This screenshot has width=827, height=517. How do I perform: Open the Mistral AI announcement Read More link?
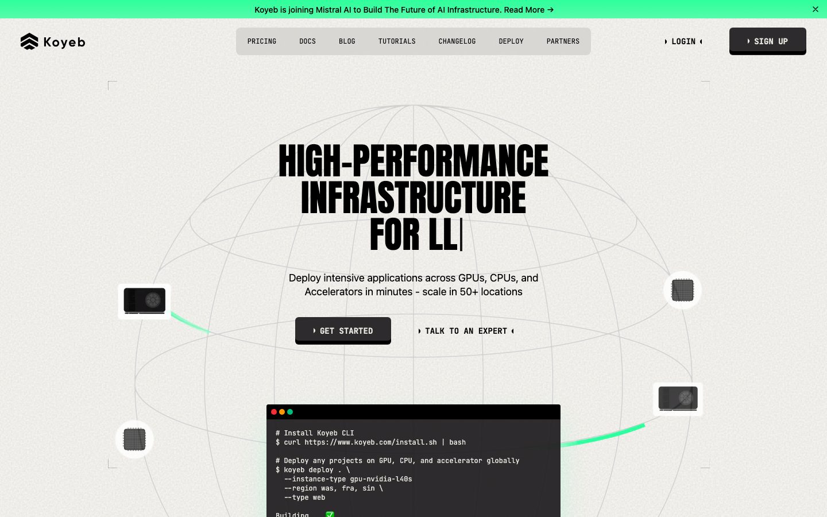pos(529,10)
